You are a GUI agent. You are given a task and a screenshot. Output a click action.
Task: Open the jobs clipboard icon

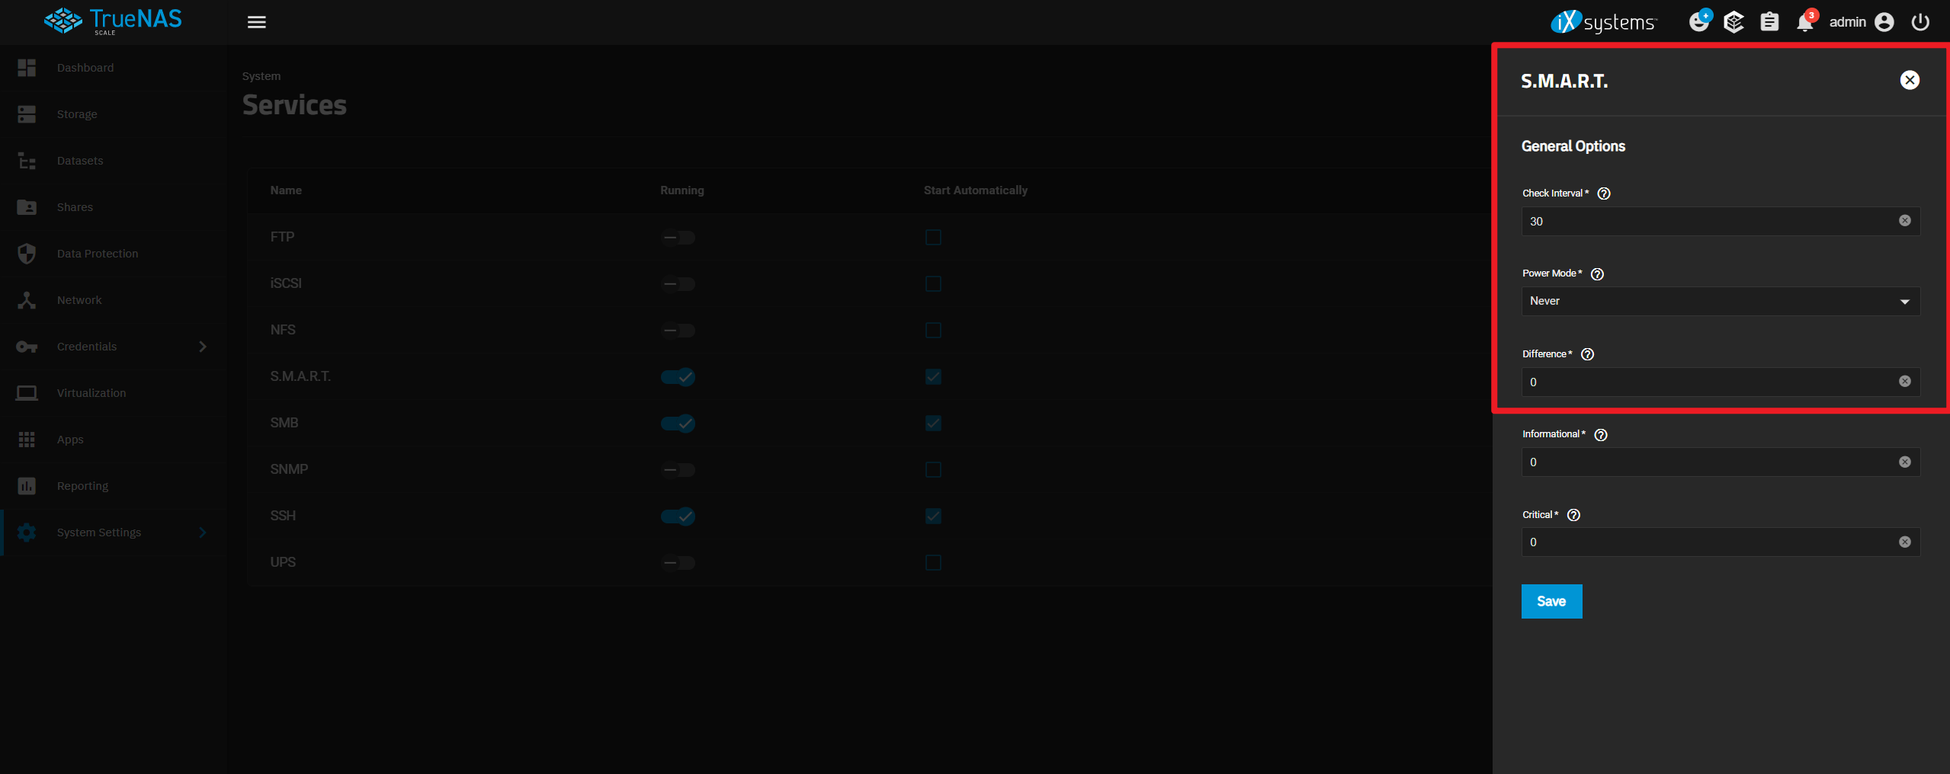1769,22
